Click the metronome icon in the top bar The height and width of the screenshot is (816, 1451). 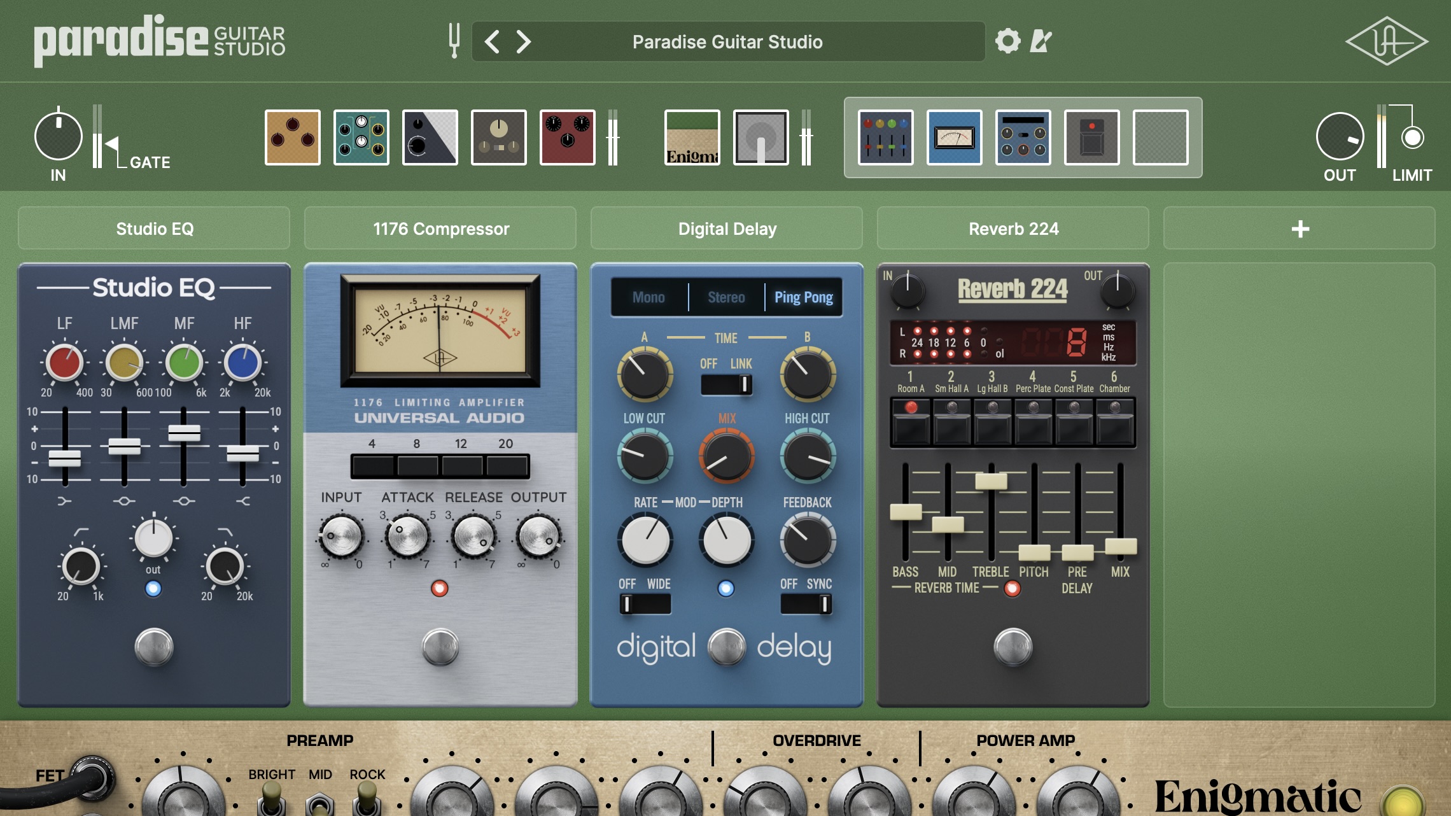click(1039, 41)
